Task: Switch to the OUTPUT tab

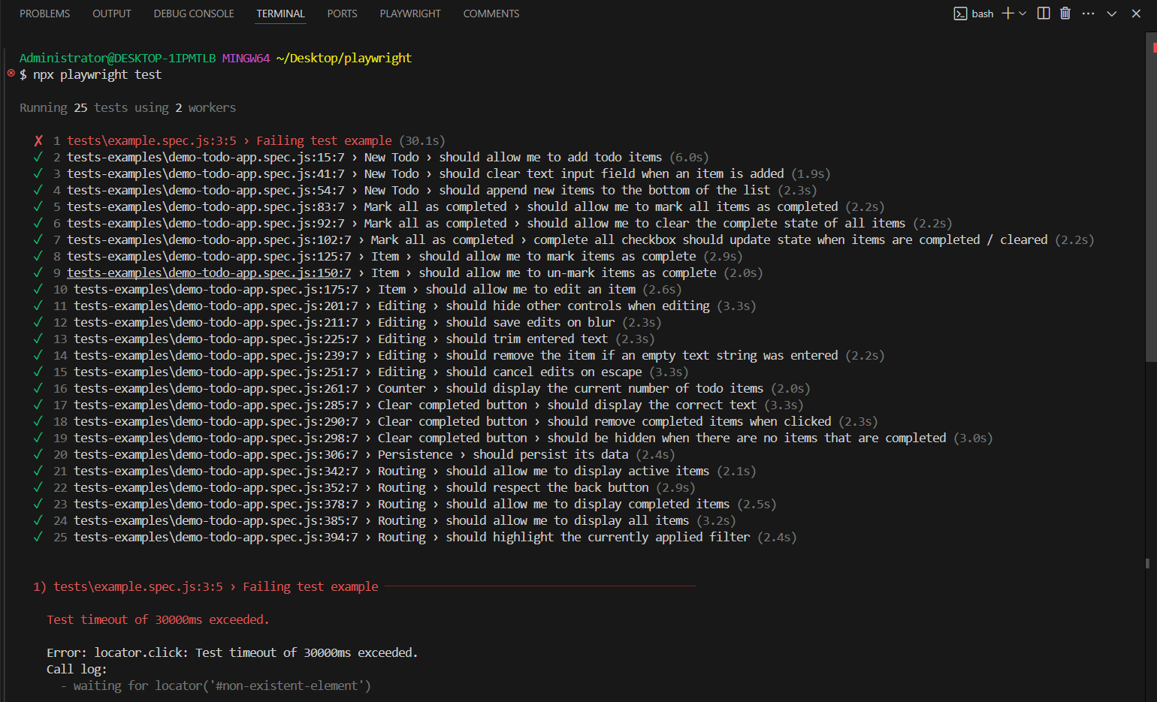Action: coord(112,14)
